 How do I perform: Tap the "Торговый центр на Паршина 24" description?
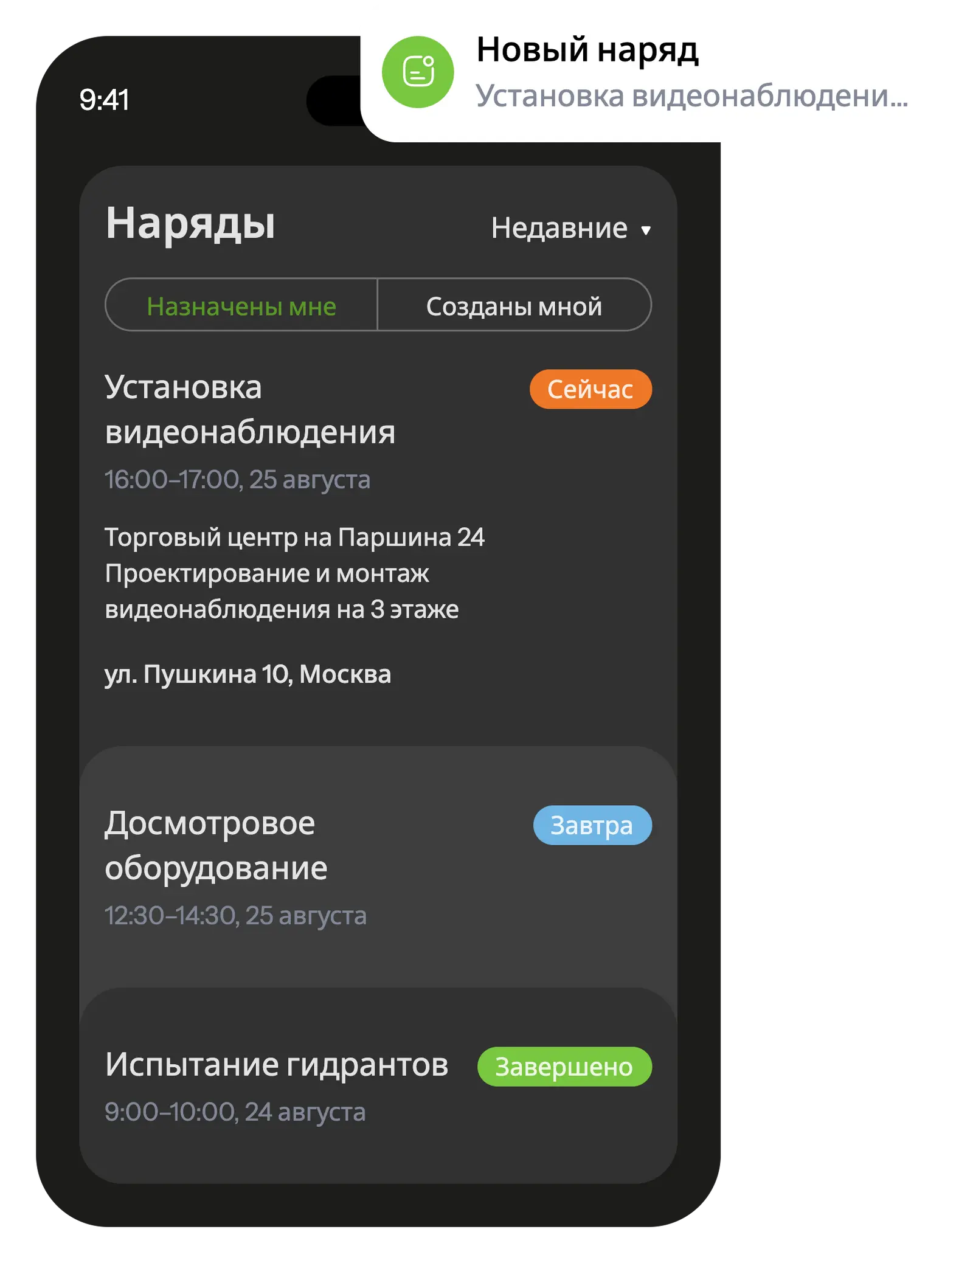pos(294,538)
